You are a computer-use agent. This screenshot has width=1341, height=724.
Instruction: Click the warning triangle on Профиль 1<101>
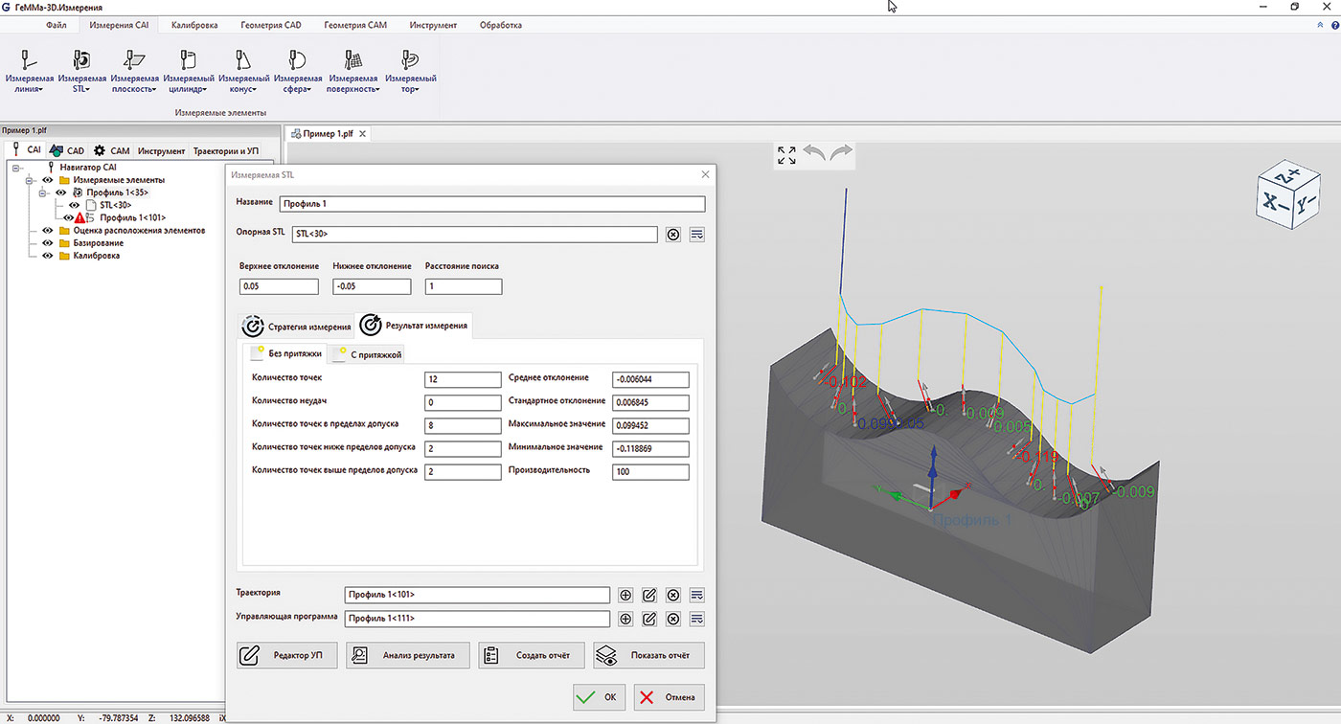pyautogui.click(x=81, y=217)
